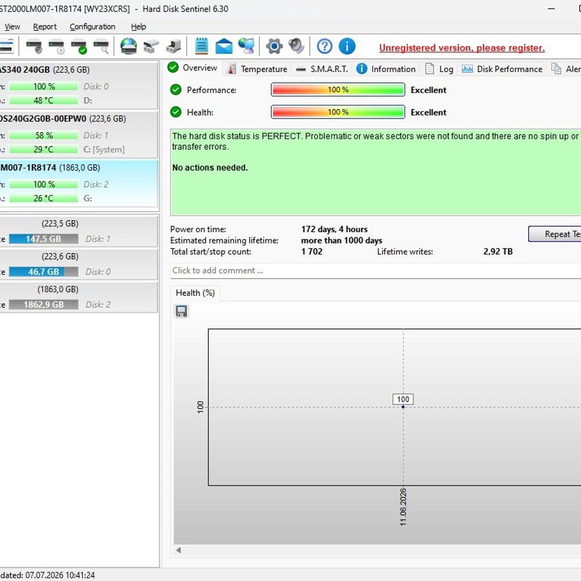Image resolution: width=581 pixels, height=581 pixels.
Task: Open the Report menu
Action: pyautogui.click(x=45, y=27)
